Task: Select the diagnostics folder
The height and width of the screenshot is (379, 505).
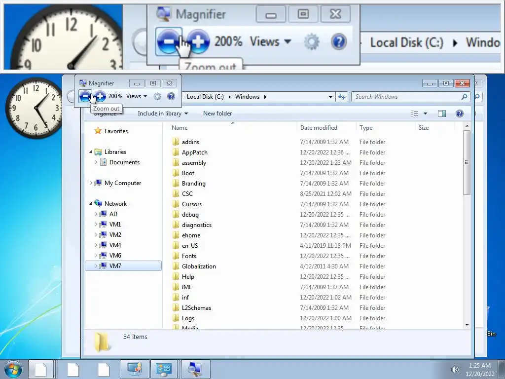Action: [196, 225]
